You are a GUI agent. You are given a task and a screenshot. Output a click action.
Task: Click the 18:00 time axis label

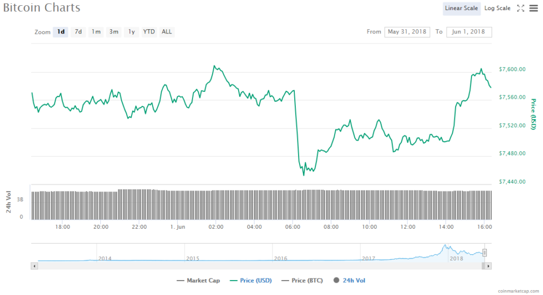pos(63,227)
